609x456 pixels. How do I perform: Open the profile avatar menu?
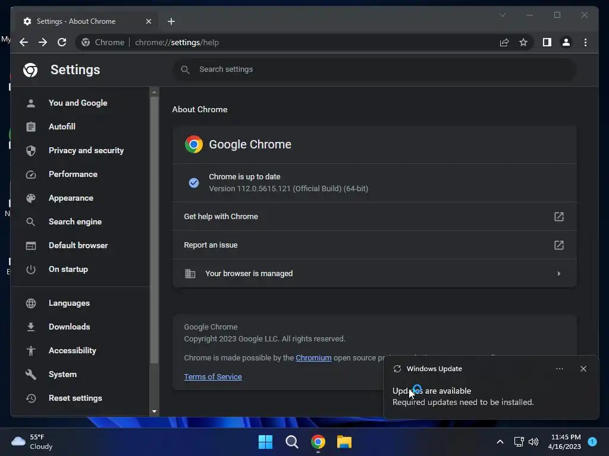[566, 42]
